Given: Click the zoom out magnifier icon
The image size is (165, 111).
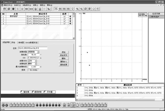Looking at the screenshot, I should (x=81, y=9).
